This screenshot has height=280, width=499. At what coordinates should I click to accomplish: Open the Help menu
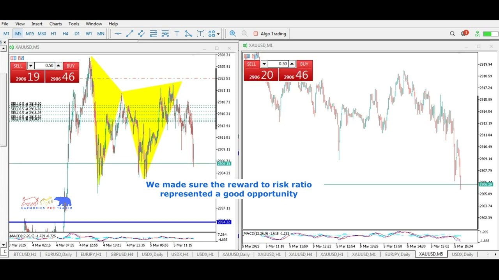pyautogui.click(x=113, y=24)
